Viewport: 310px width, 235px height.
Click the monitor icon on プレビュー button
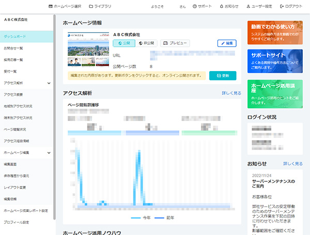coord(165,43)
